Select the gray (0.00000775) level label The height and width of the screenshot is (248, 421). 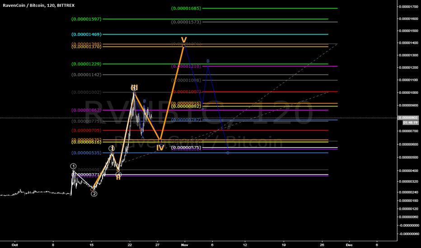click(86, 121)
